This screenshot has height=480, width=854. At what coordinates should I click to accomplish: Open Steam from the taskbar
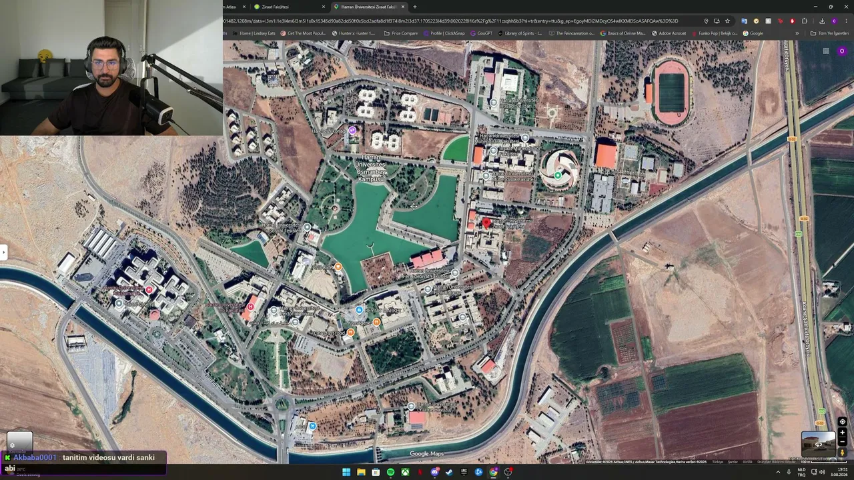tap(449, 472)
